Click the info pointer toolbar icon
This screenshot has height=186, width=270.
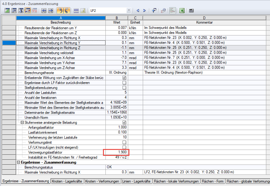pyautogui.click(x=163, y=11)
